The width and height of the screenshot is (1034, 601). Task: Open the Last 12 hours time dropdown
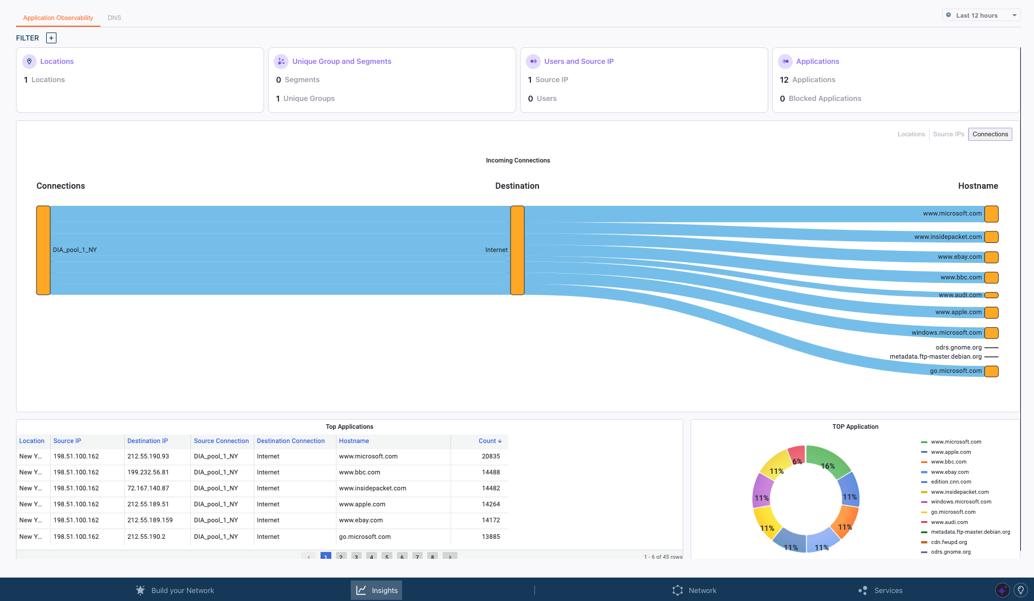click(x=982, y=15)
